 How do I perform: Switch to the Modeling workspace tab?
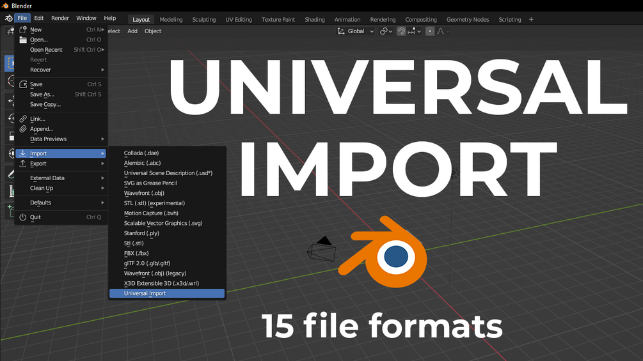click(171, 20)
